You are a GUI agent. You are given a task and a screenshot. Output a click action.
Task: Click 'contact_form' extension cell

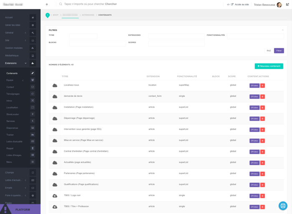pos(155,96)
